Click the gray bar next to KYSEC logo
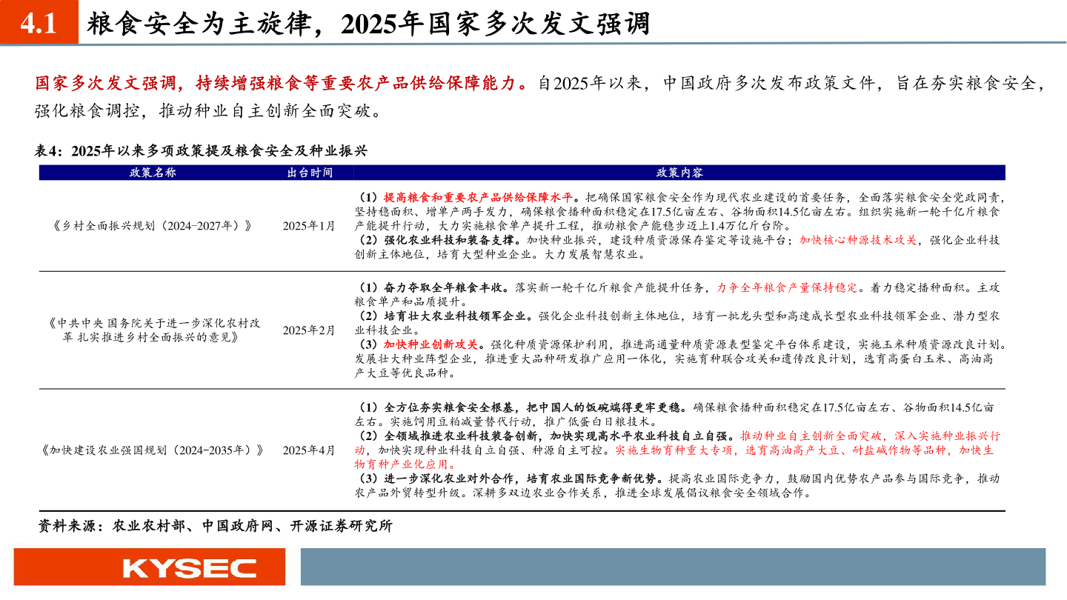 674,567
